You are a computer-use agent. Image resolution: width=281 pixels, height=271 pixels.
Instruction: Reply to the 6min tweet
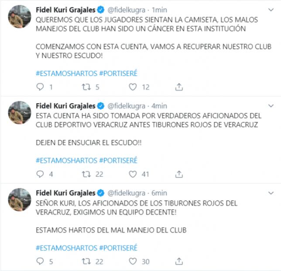40,261
